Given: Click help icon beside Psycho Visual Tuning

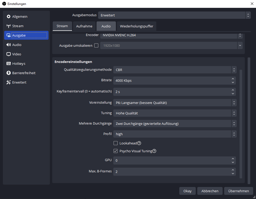Looking at the screenshot, I should point(154,151).
